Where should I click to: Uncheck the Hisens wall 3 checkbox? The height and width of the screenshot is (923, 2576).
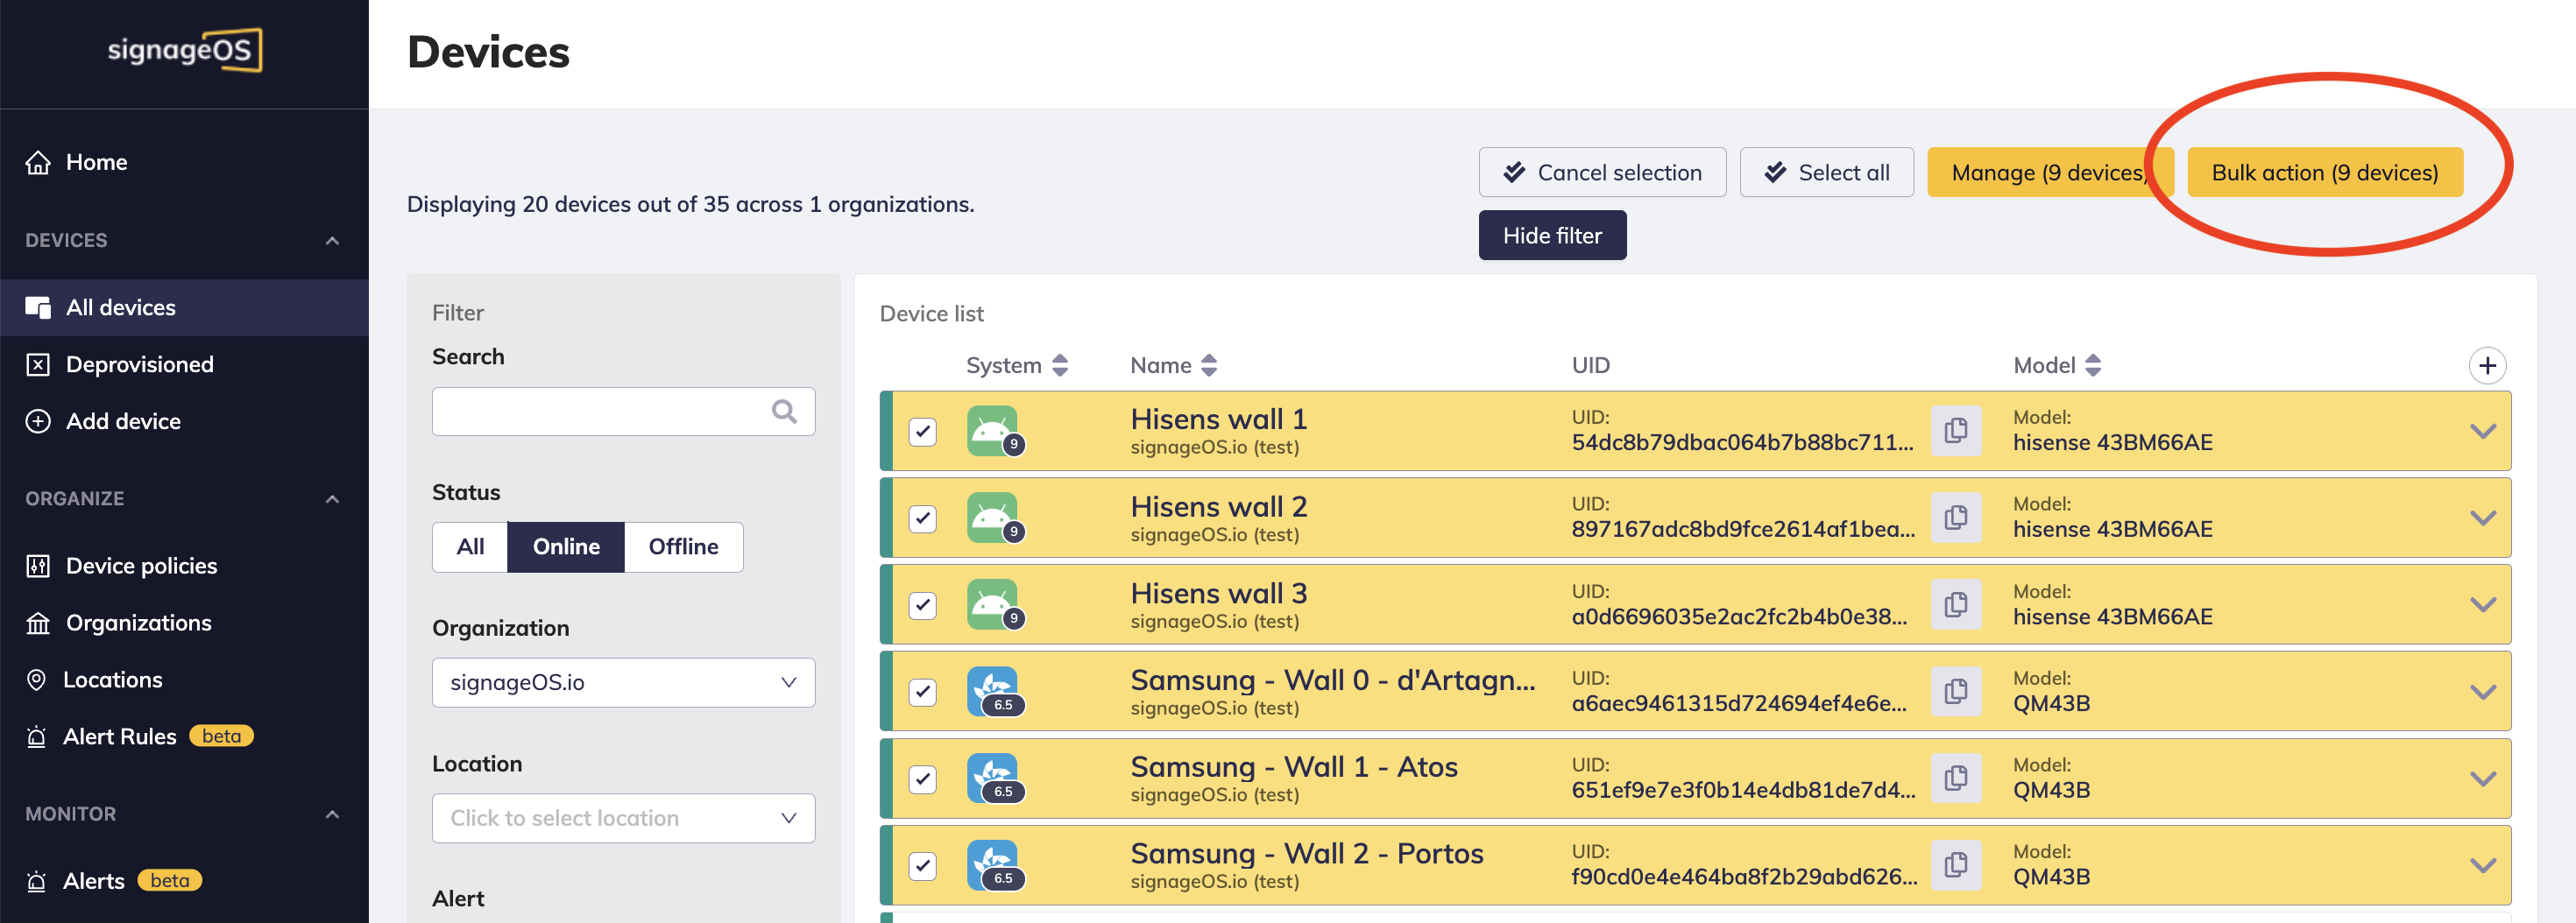pos(922,605)
